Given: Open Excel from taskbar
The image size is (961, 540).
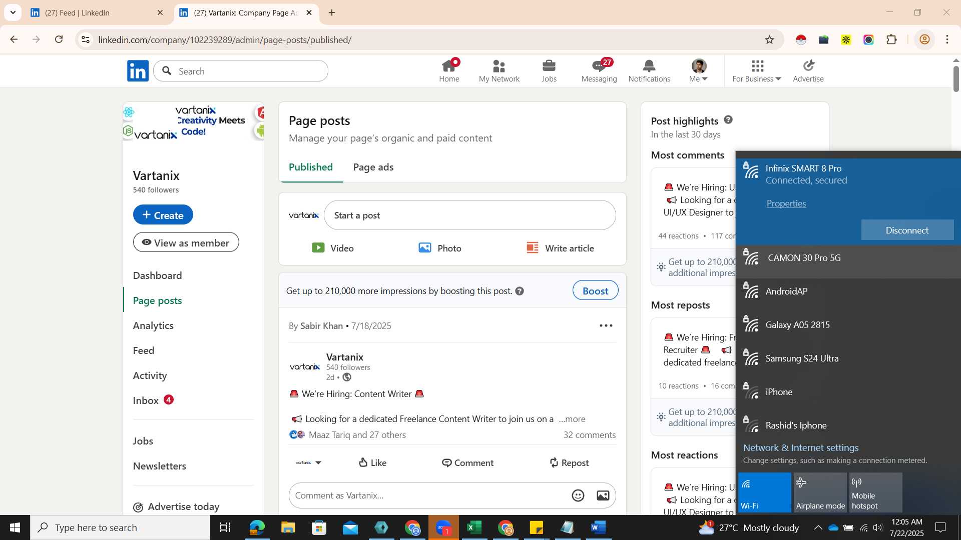Looking at the screenshot, I should (x=474, y=527).
